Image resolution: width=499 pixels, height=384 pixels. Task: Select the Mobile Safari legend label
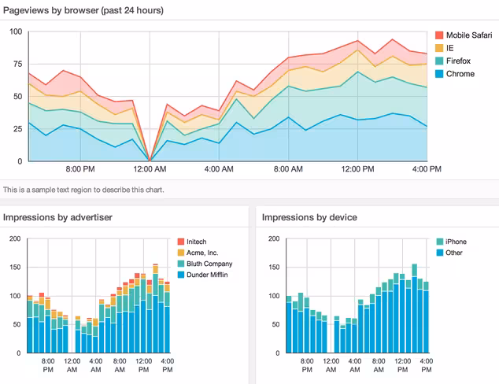(x=469, y=35)
